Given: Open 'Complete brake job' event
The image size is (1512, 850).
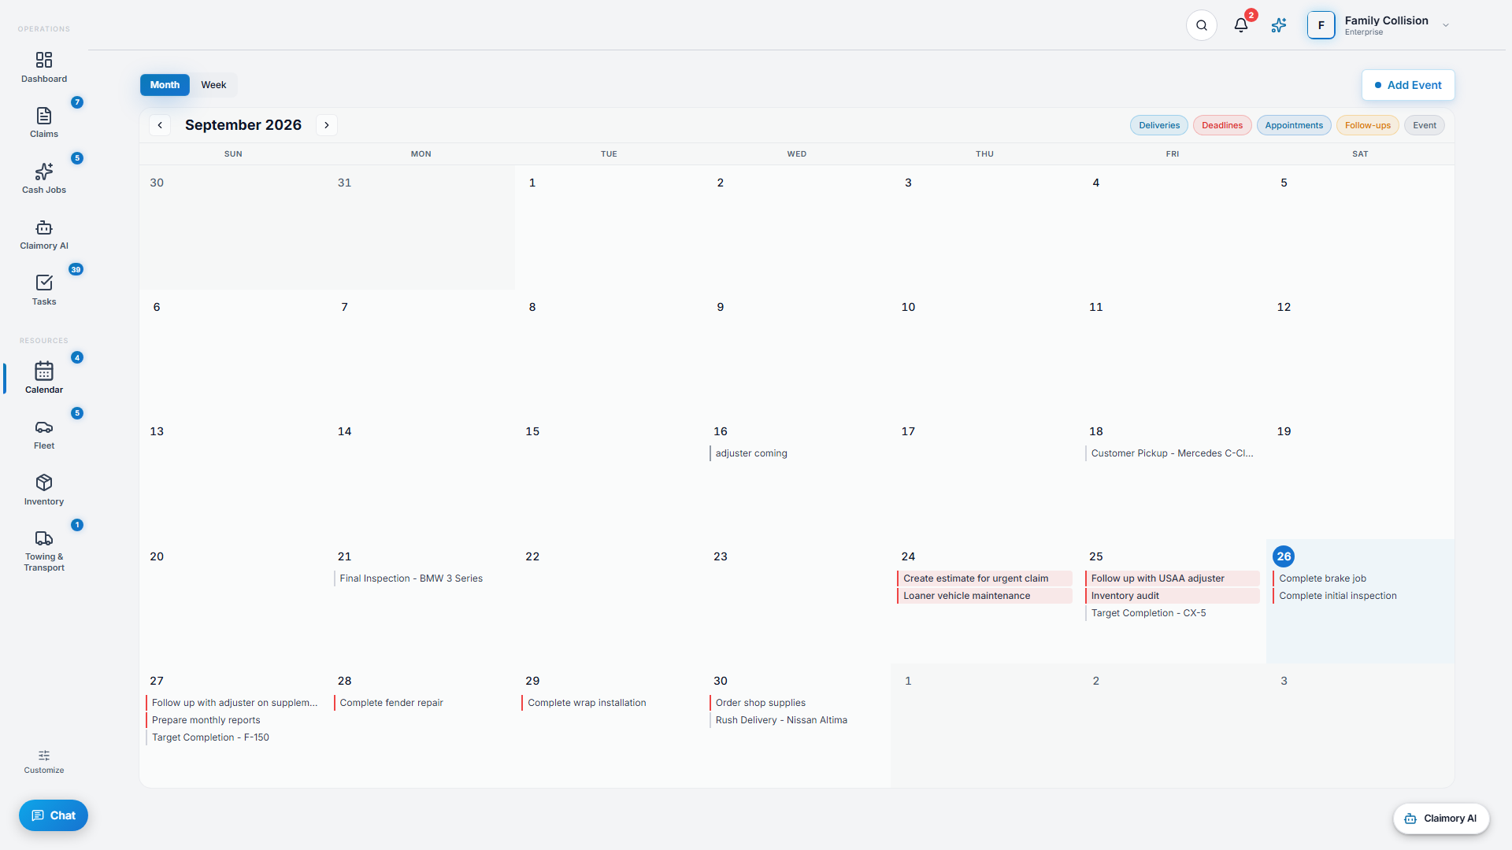Looking at the screenshot, I should pyautogui.click(x=1360, y=578).
